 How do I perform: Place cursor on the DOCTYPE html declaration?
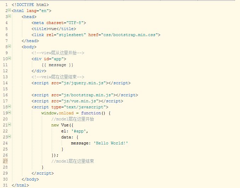point(30,5)
